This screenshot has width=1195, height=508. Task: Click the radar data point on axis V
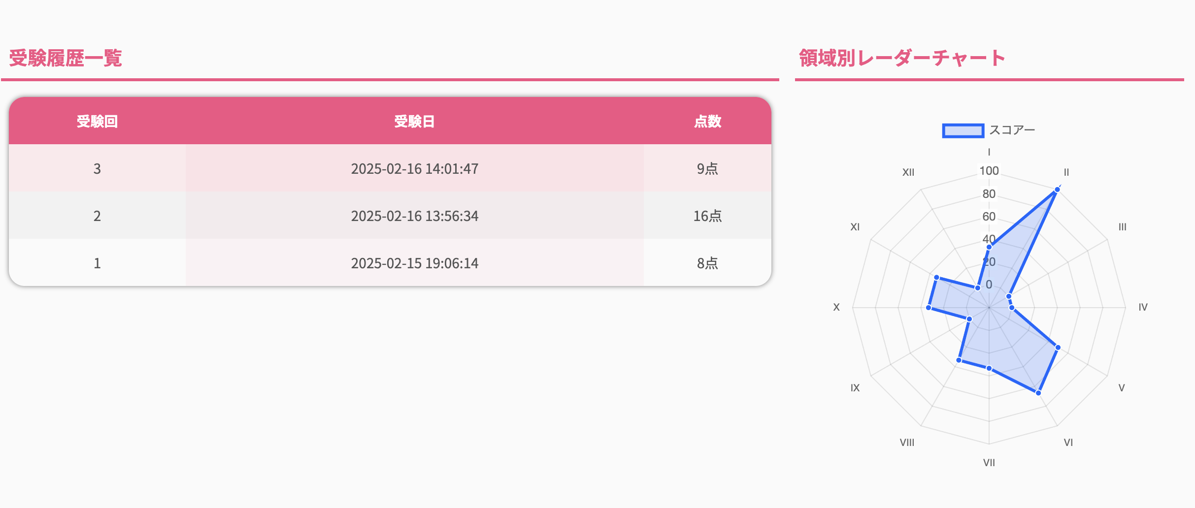1058,348
